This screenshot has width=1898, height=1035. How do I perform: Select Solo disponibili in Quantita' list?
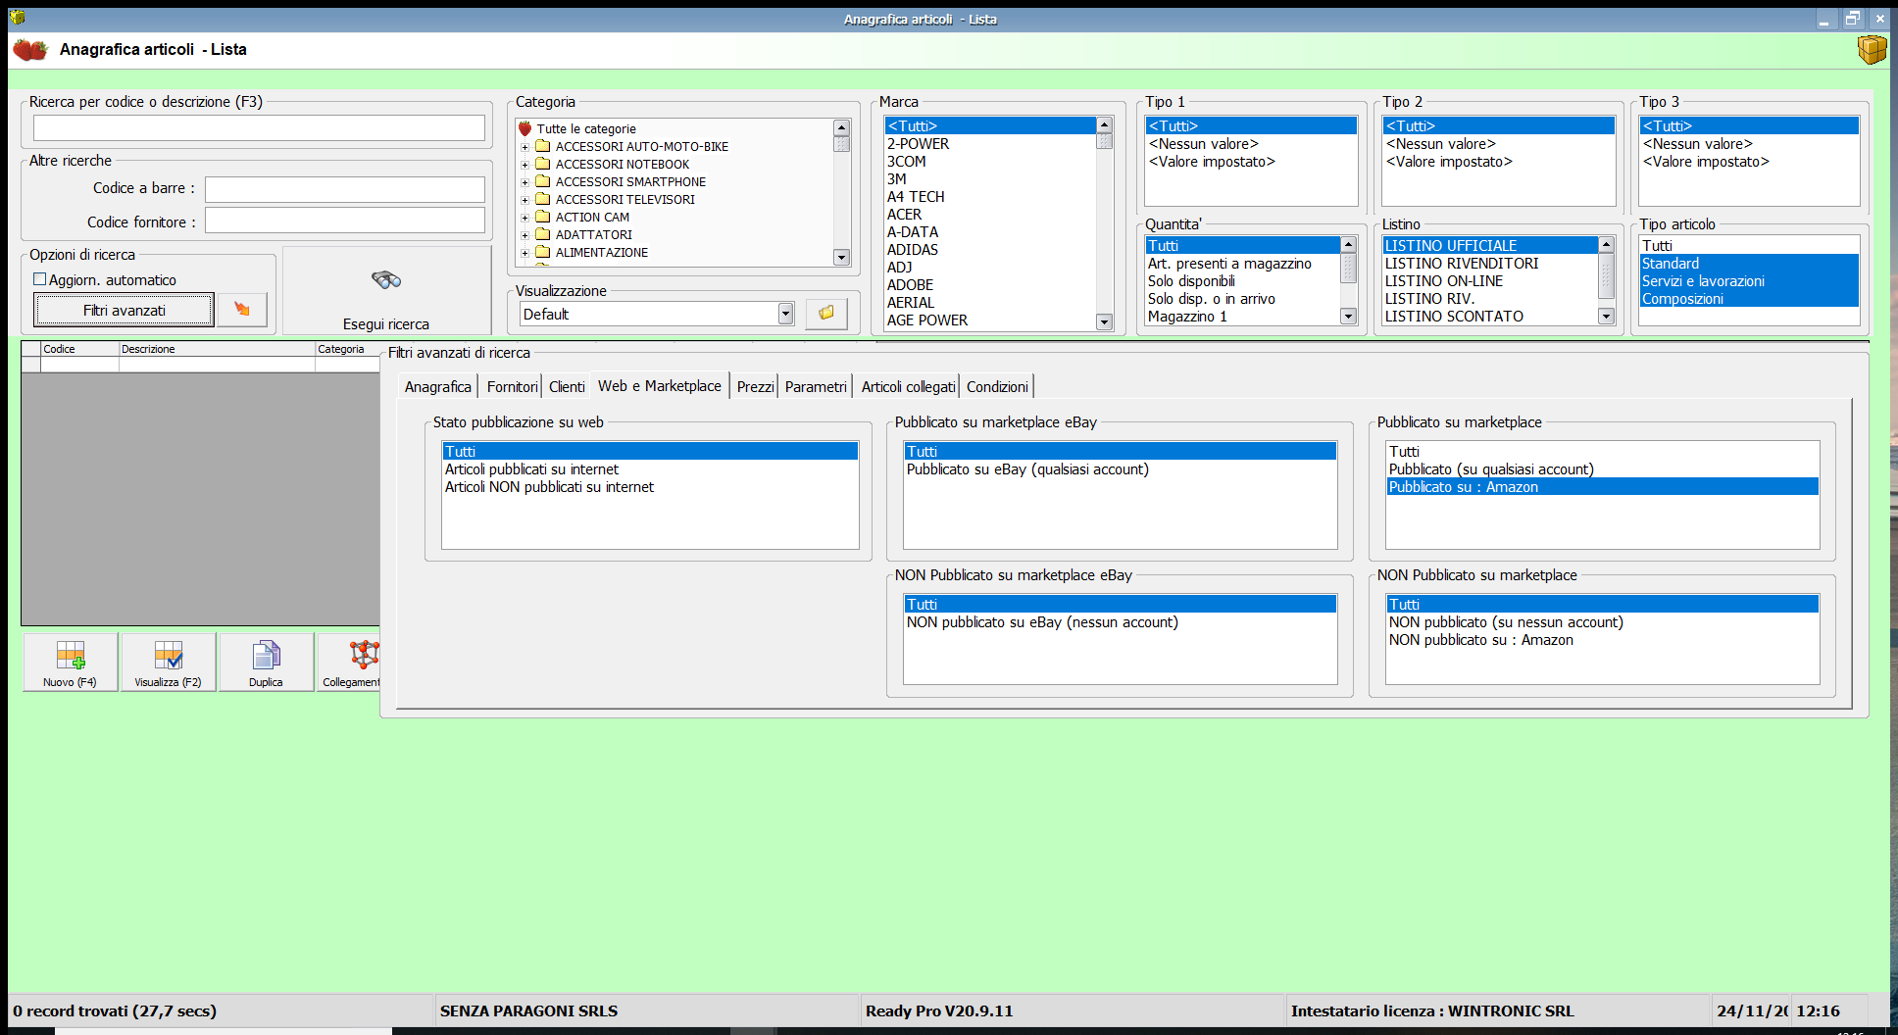1243,281
